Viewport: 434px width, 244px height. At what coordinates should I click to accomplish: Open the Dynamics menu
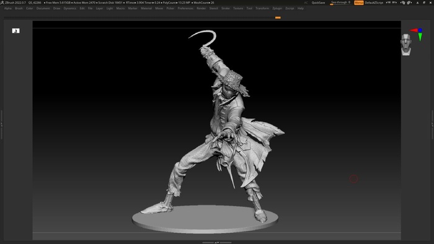coord(69,8)
